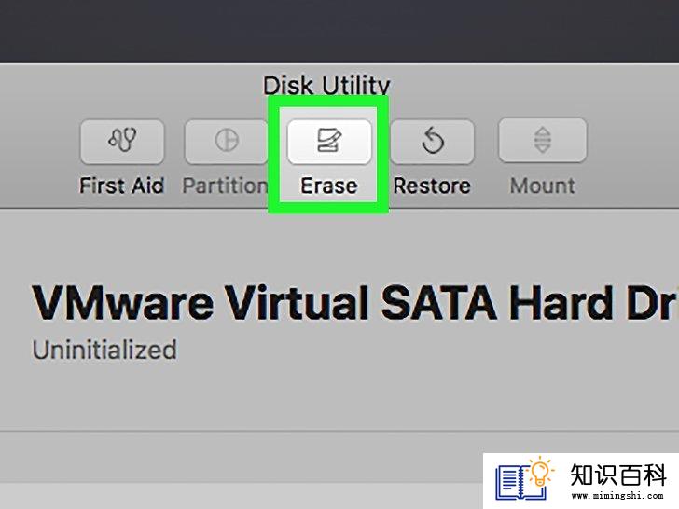The width and height of the screenshot is (679, 509).
Task: Click the dark desktop area above the window
Action: (x=339, y=30)
